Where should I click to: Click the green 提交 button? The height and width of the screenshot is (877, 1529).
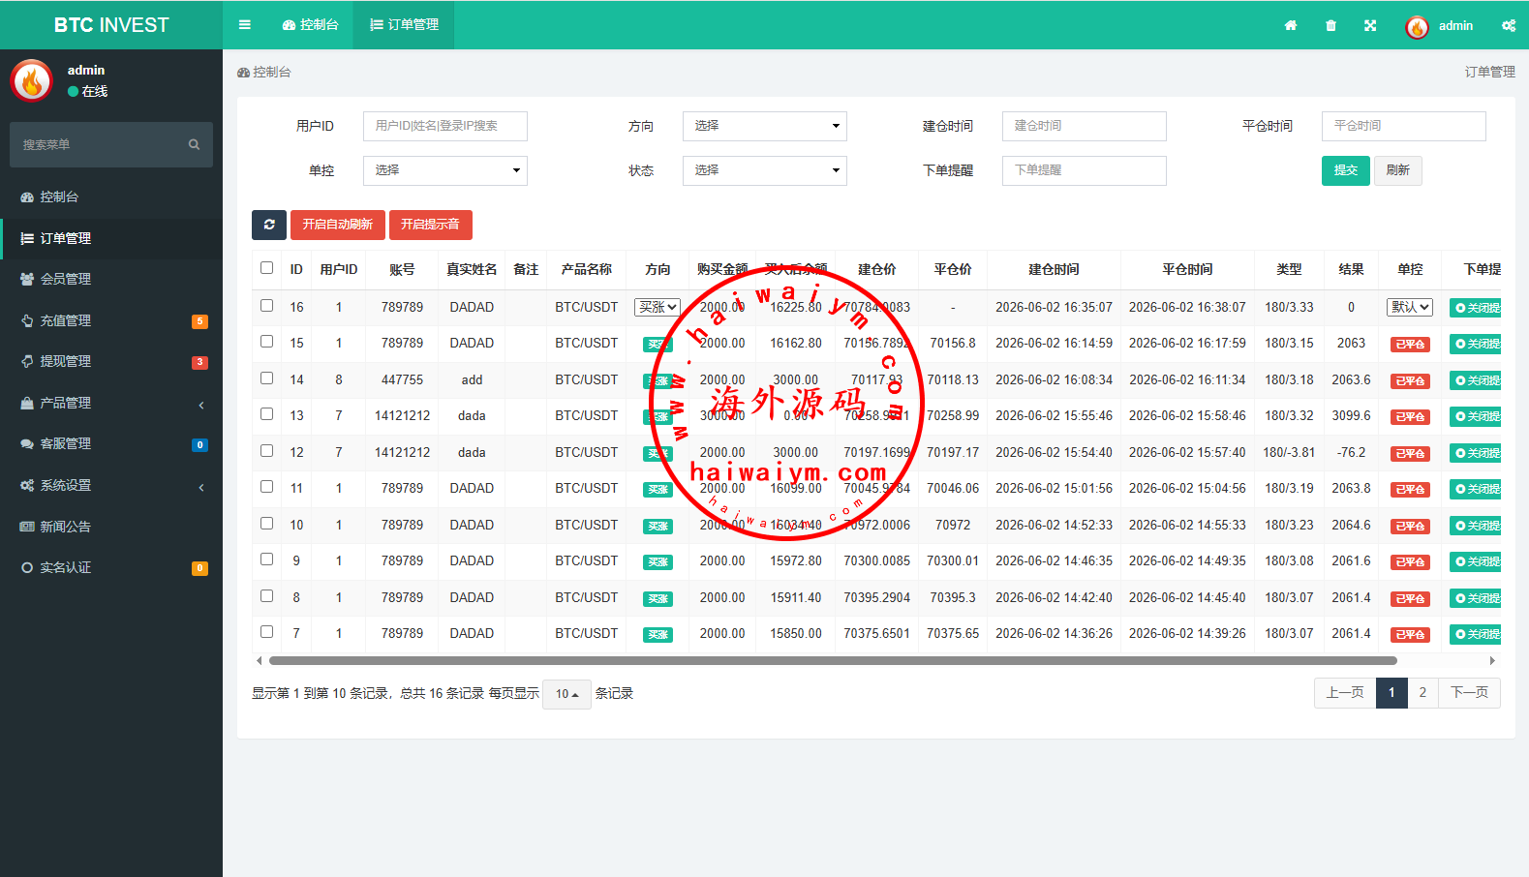click(1346, 170)
